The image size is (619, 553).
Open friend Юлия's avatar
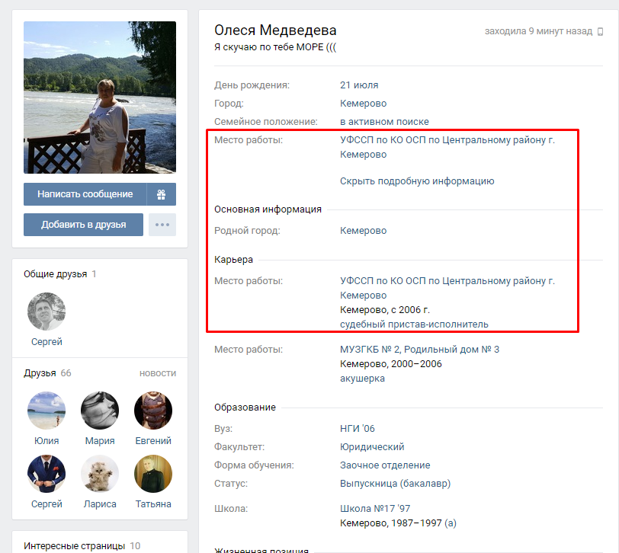(x=47, y=411)
